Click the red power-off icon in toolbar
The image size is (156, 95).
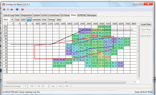[x=23, y=9]
